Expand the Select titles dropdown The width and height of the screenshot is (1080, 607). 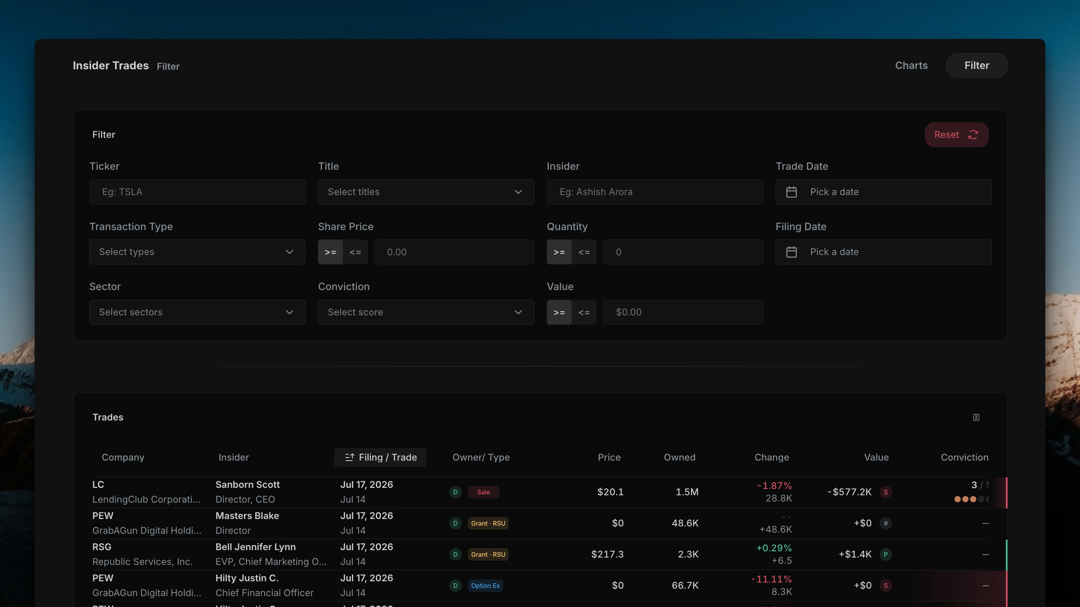(426, 192)
